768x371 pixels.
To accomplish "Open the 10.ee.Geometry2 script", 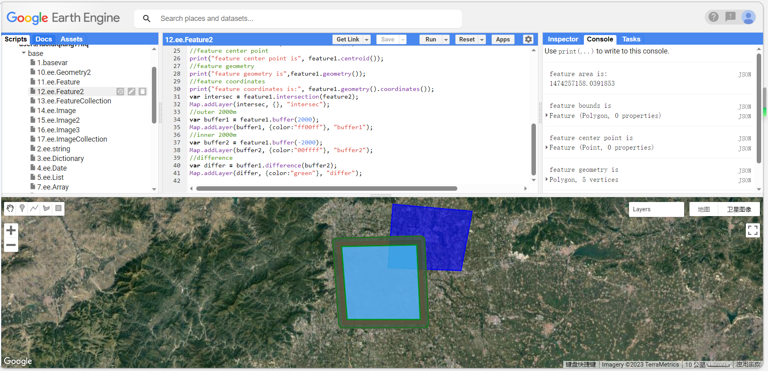I will [x=64, y=72].
